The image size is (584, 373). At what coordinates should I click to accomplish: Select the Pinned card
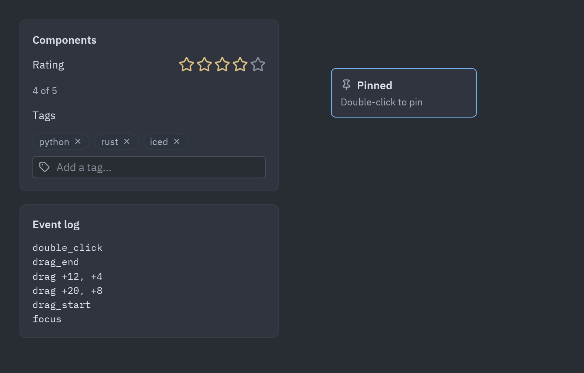[404, 93]
